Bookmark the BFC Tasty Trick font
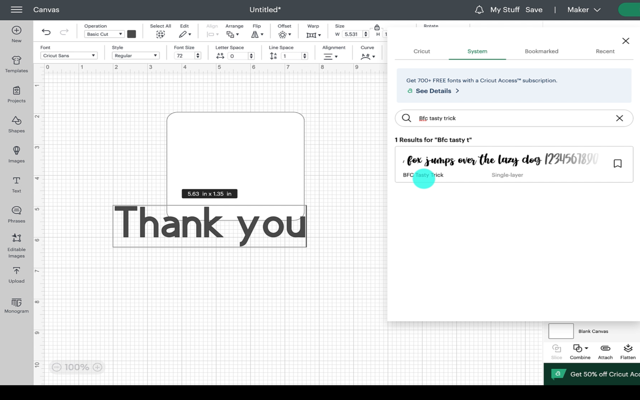This screenshot has width=640, height=400. coord(617,163)
